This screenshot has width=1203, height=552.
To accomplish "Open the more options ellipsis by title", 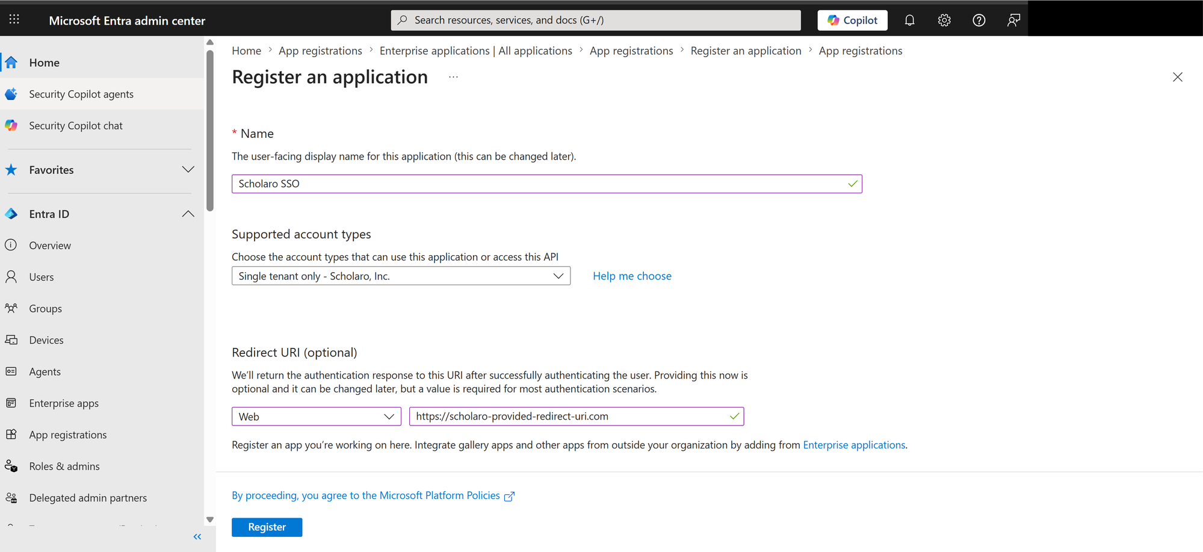I will (453, 77).
